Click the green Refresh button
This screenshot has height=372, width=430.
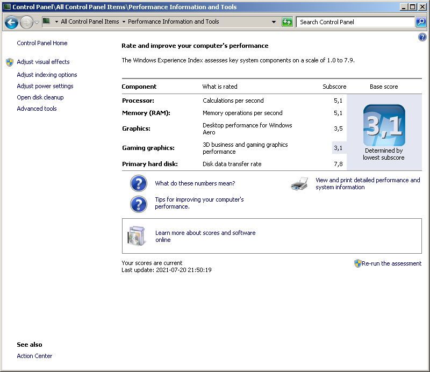[287, 22]
